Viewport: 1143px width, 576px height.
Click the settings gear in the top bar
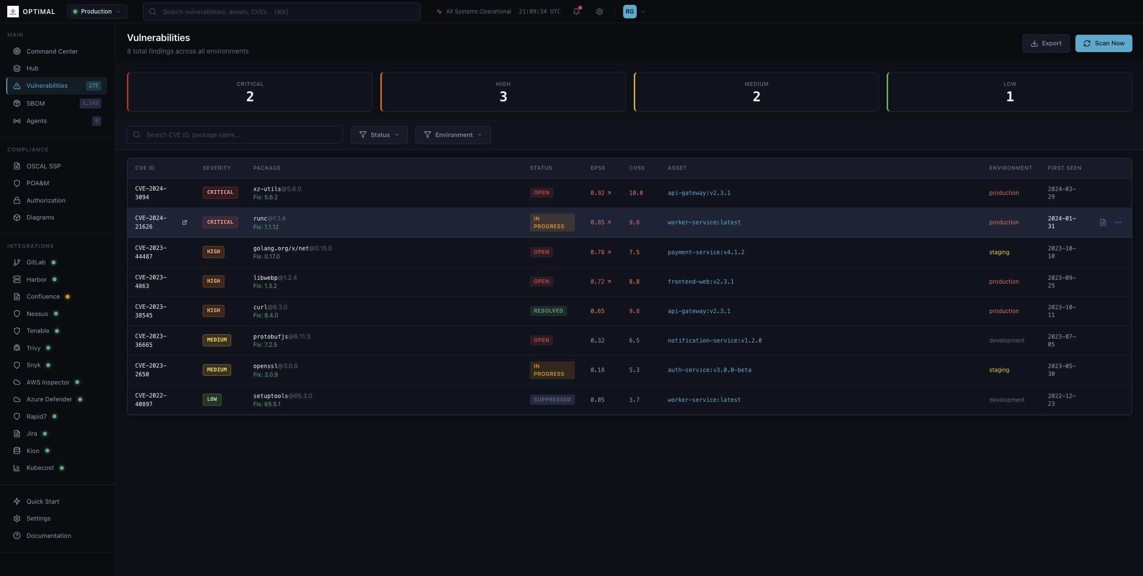(599, 11)
